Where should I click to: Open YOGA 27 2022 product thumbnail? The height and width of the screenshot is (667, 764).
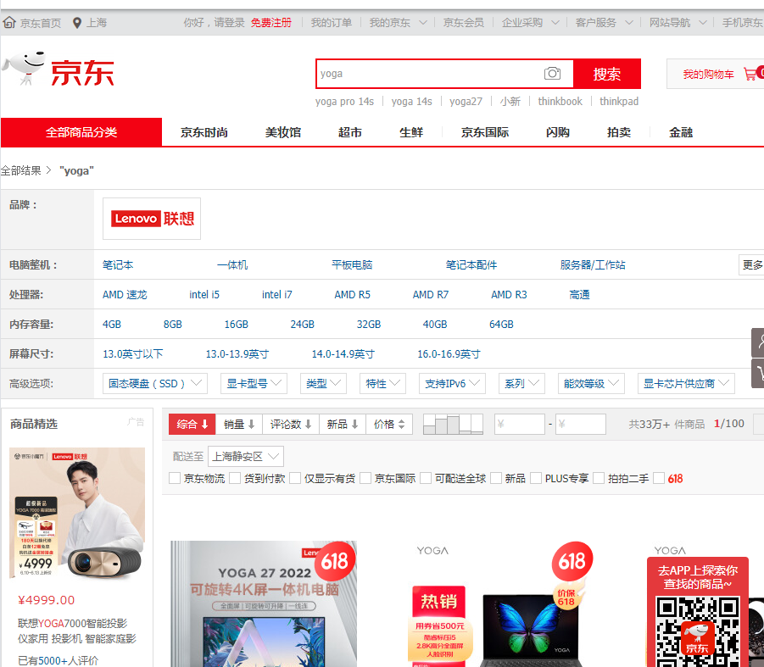pyautogui.click(x=264, y=603)
